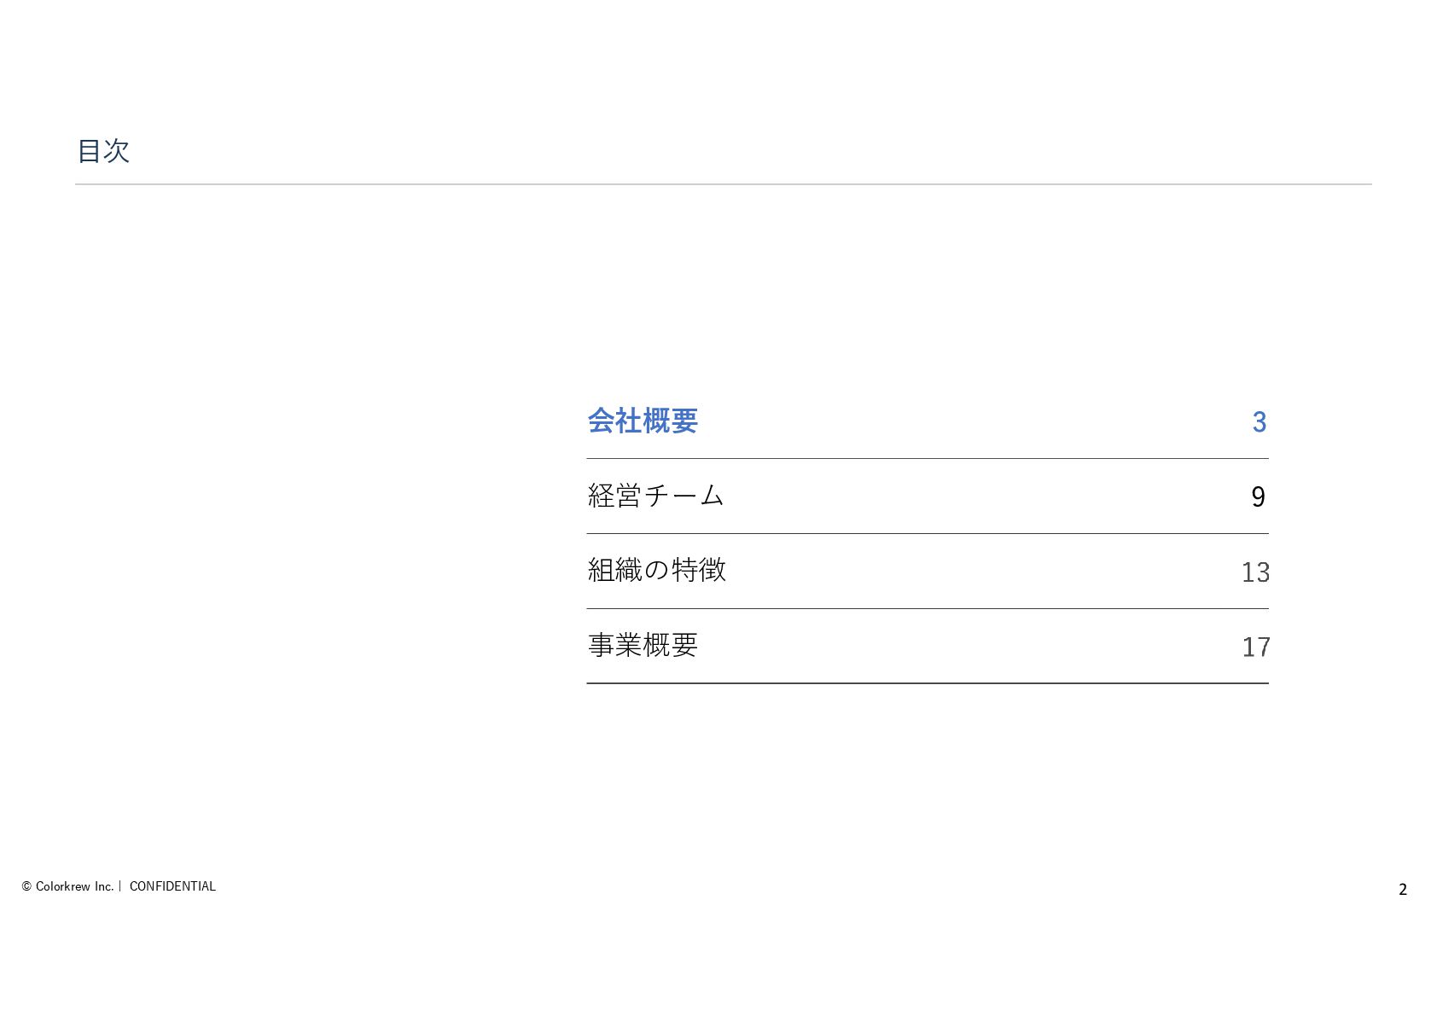
Task: Click the divider line below 会社概要
Action: point(927,458)
